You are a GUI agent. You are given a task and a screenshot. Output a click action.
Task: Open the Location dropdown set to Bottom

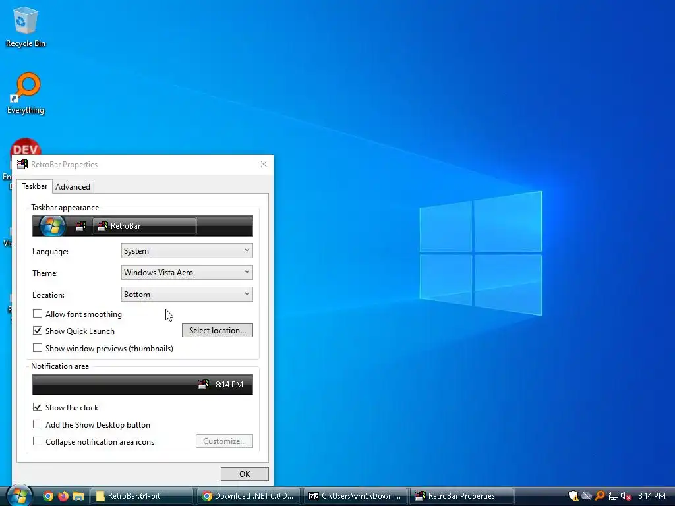[187, 295]
